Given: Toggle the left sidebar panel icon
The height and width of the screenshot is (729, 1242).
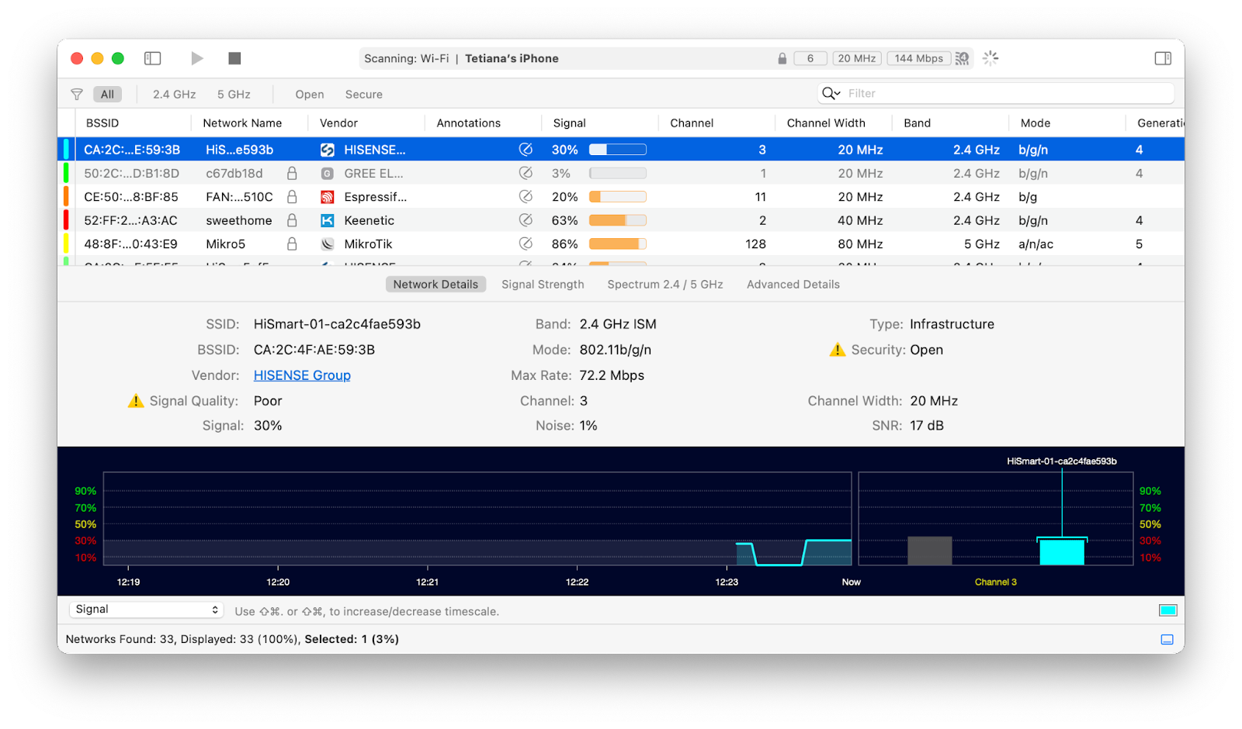Looking at the screenshot, I should [153, 58].
